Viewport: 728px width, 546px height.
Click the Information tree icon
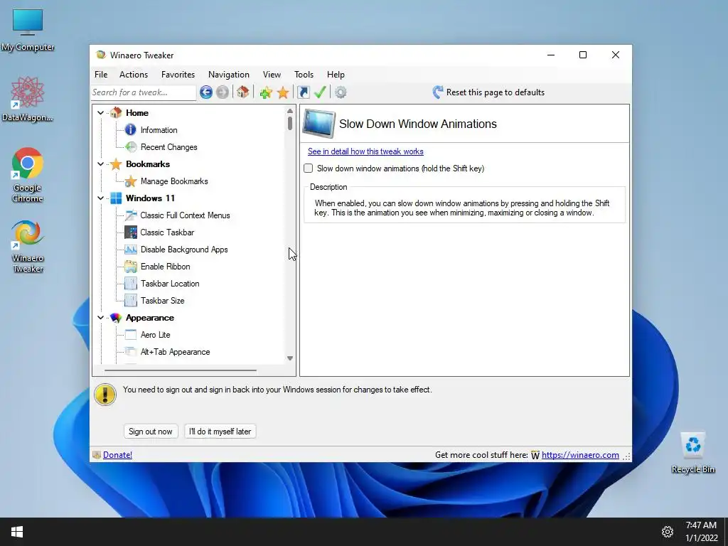(x=131, y=130)
